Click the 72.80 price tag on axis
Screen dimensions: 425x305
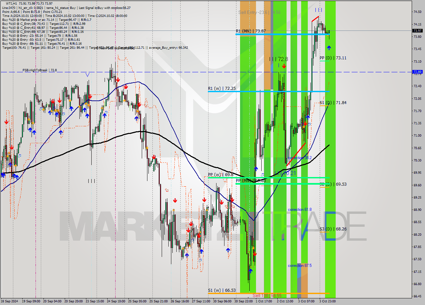pyautogui.click(x=417, y=72)
